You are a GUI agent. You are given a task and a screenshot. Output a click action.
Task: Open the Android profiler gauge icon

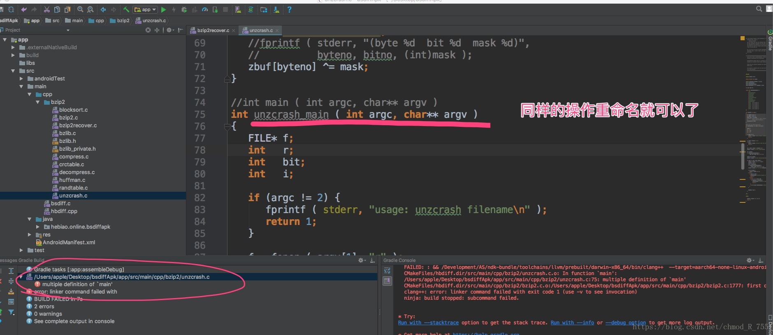pyautogui.click(x=204, y=9)
